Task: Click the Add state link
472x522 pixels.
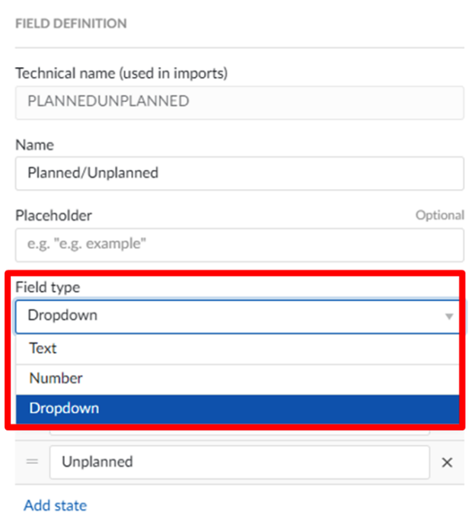Action: tap(55, 505)
